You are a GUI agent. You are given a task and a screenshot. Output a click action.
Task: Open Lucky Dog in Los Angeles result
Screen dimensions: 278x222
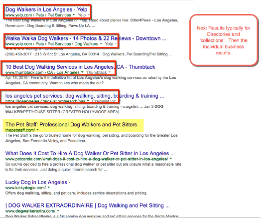(x=38, y=182)
